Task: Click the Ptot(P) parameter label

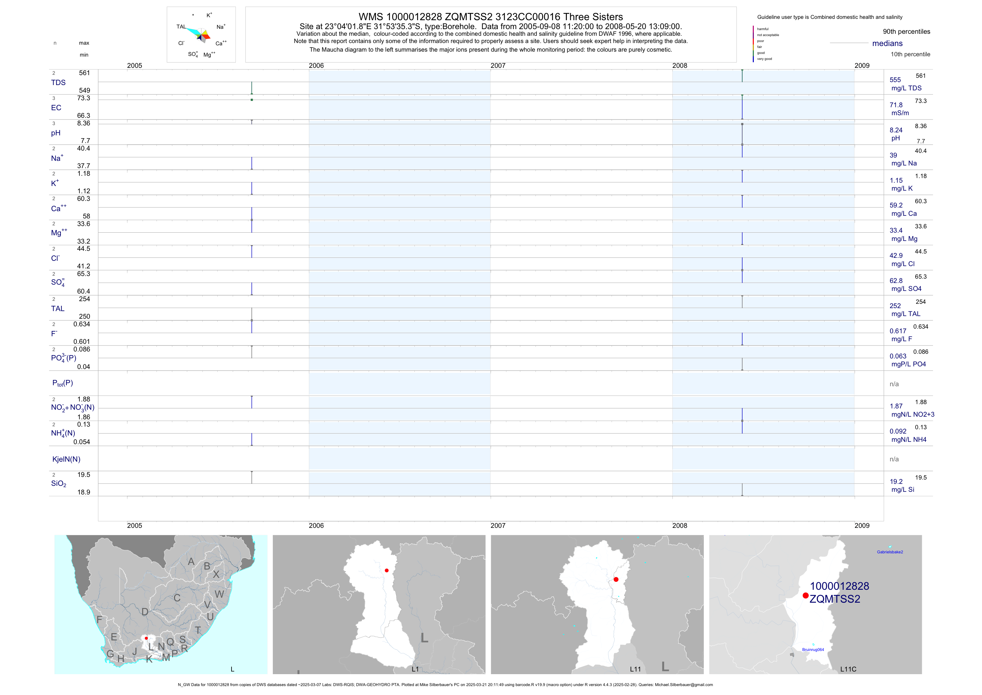Action: [x=63, y=383]
